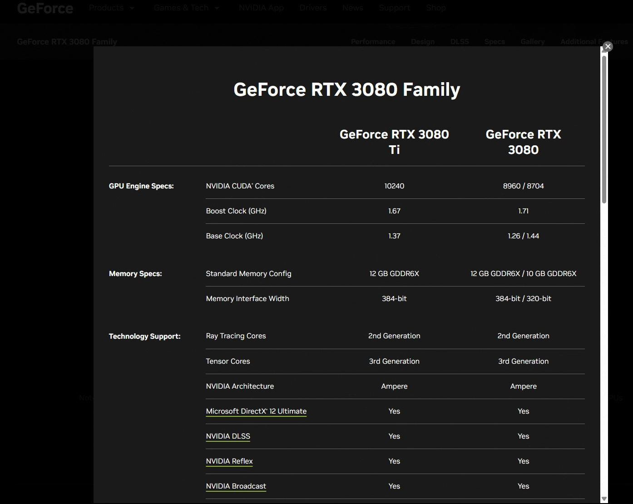This screenshot has width=633, height=504.
Task: Switch to the Performance tab
Action: [373, 41]
